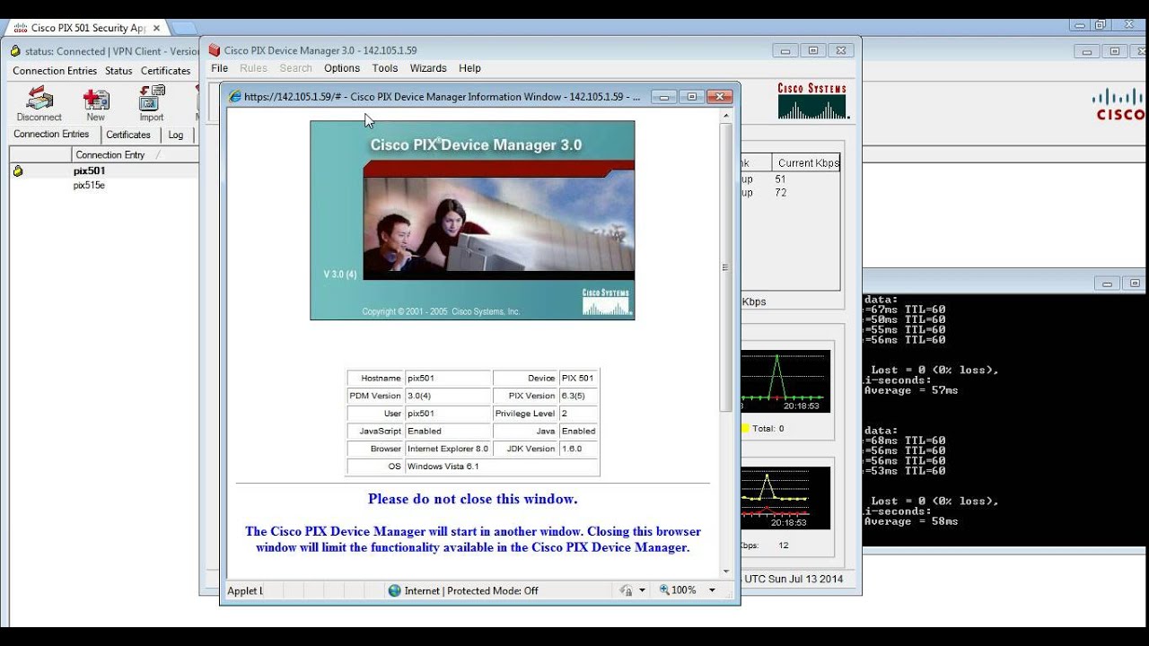Click the Device value PIX 501
Viewport: 1149px width, 646px height.
(x=577, y=379)
